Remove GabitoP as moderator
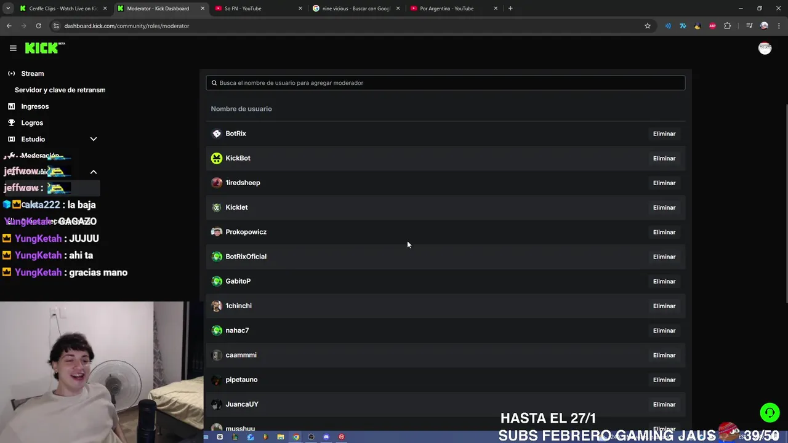Screen dimensions: 788x443 [664, 281]
